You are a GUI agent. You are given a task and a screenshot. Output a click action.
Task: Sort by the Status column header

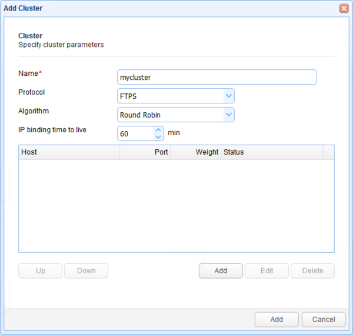(x=272, y=152)
